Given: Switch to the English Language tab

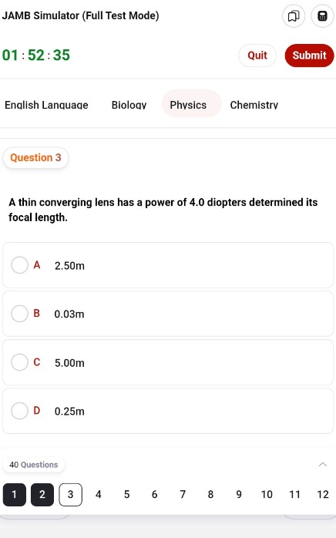Looking at the screenshot, I should click(x=46, y=105).
